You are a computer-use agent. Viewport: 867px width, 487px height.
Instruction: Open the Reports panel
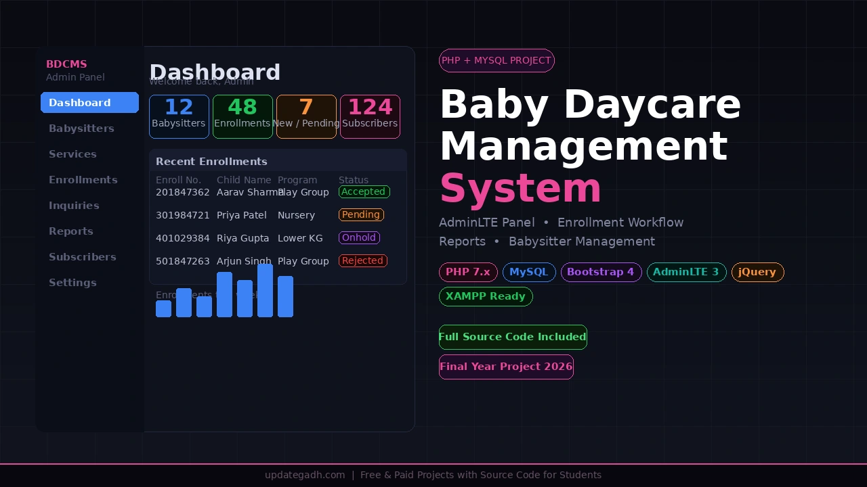[70, 231]
